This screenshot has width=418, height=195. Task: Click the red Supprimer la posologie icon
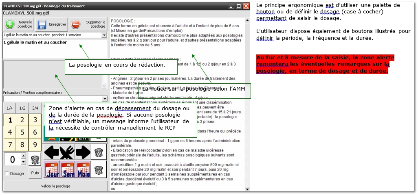click(x=76, y=24)
